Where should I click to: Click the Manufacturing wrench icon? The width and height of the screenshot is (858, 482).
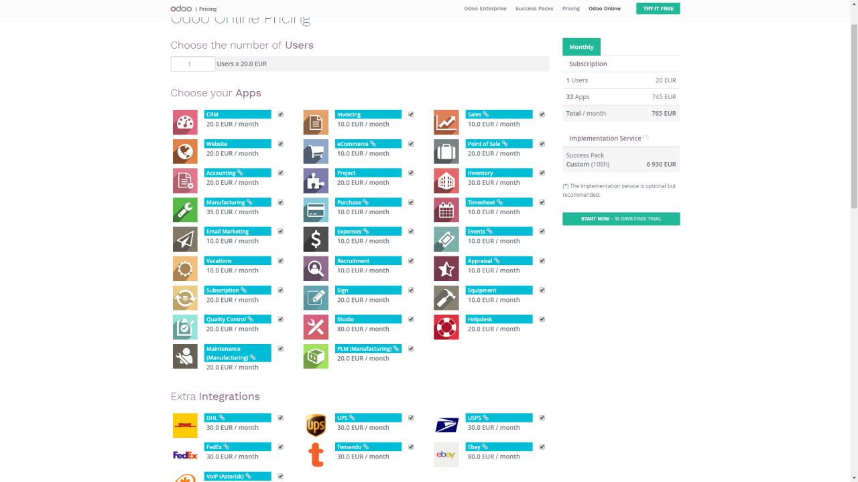point(185,210)
